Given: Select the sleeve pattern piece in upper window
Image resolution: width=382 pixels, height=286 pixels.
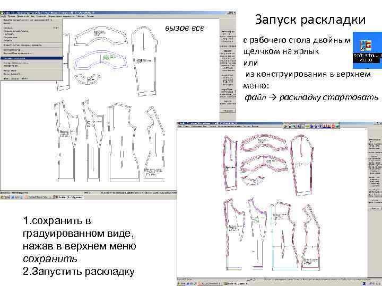Looking at the screenshot, I should coord(144,61).
